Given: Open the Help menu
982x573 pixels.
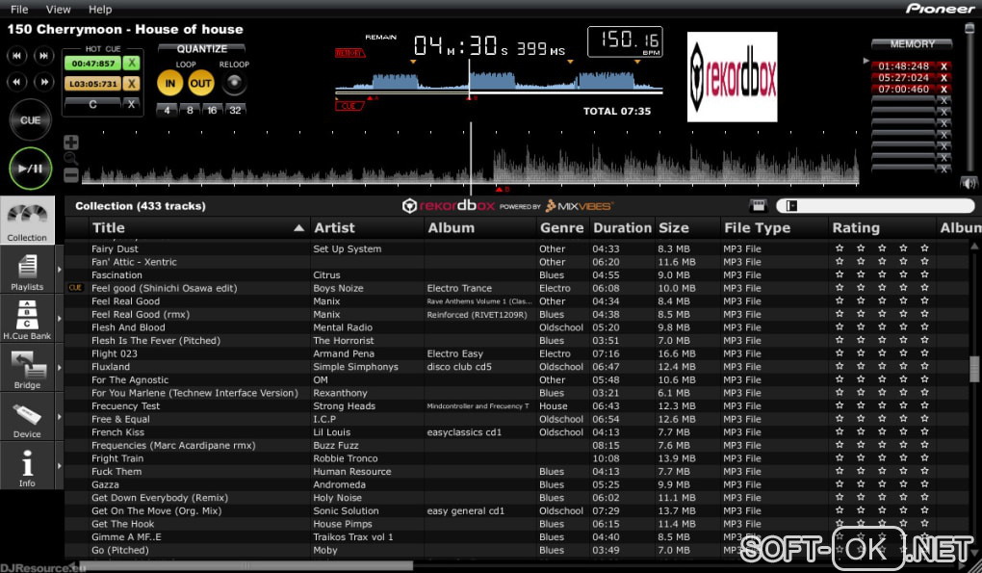Looking at the screenshot, I should (99, 10).
